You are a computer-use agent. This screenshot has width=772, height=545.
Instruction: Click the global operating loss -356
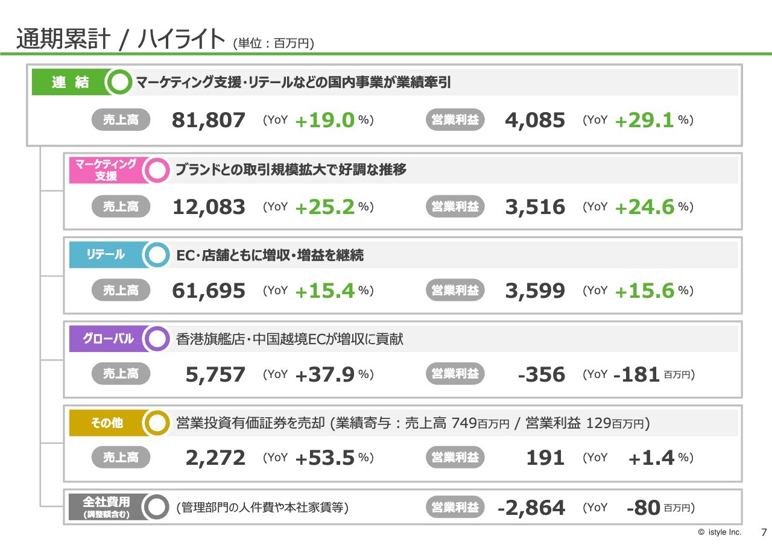click(542, 375)
